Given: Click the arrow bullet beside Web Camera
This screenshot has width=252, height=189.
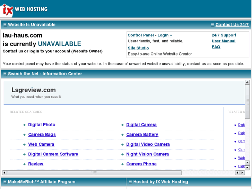Looking at the screenshot, I should tap(24, 145).
